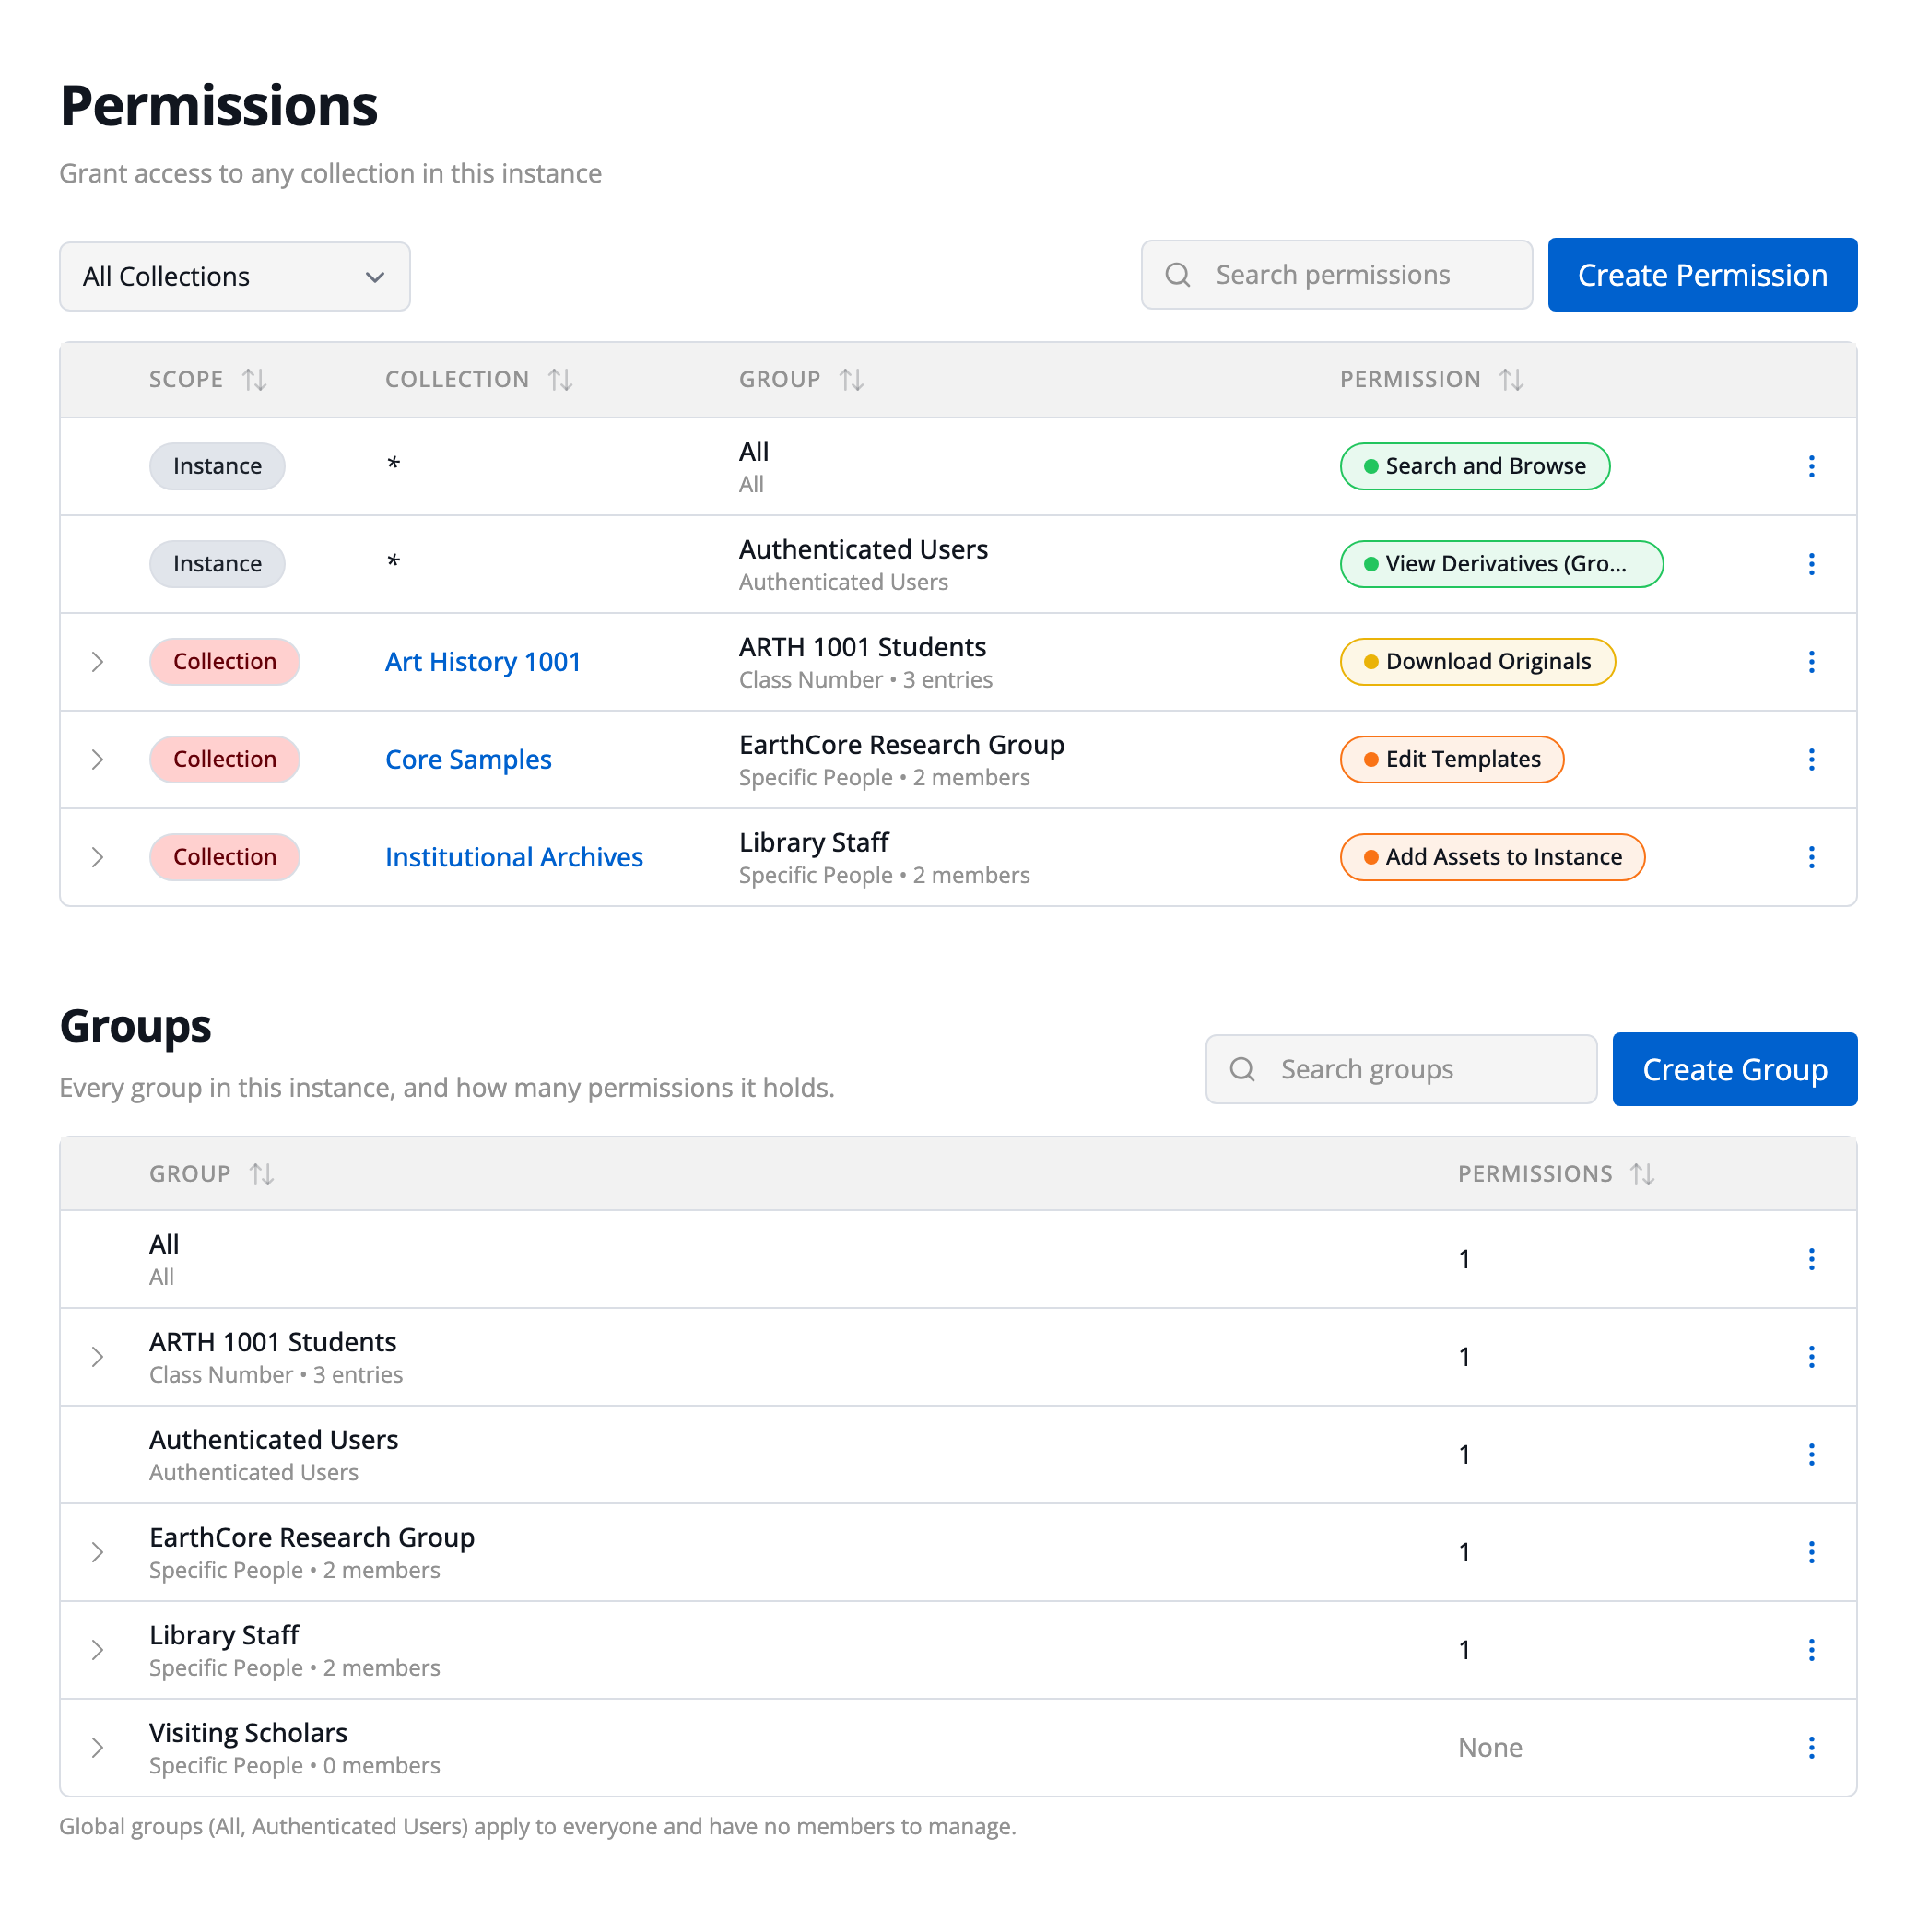1917x1932 pixels.
Task: Focus the Search permissions field
Action: point(1336,275)
